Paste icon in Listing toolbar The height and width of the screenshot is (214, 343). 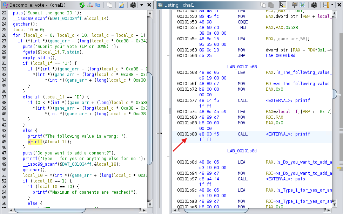tap(271, 5)
